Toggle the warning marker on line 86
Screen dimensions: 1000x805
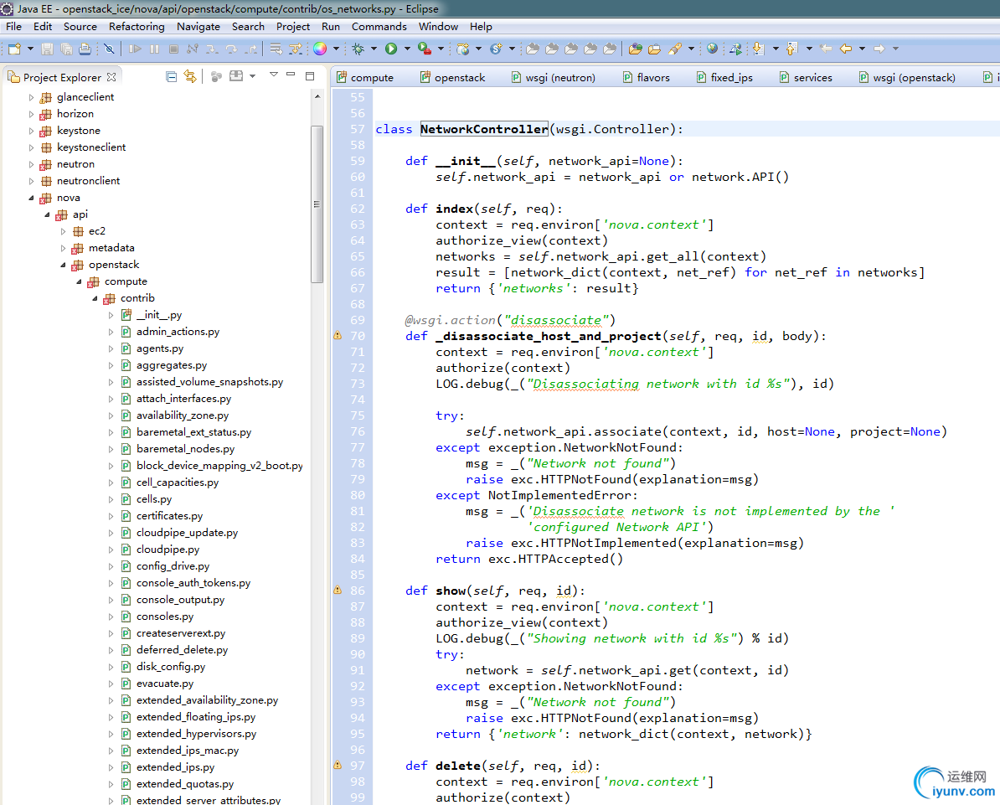338,590
